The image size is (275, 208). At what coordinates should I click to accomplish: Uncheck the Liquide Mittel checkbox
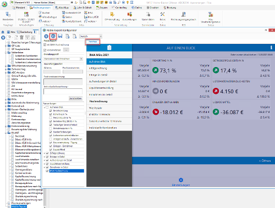click(51, 150)
